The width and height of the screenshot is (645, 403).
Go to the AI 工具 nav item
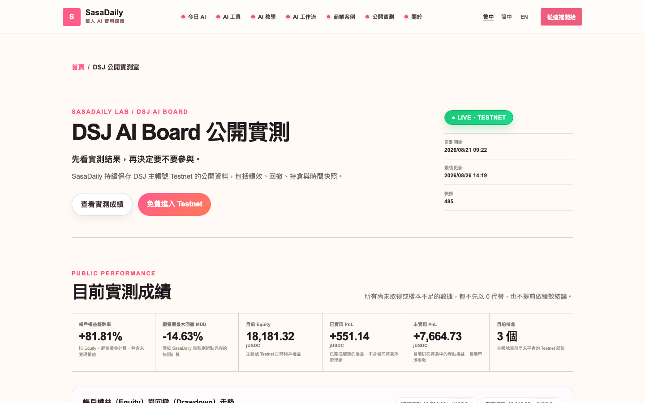(228, 17)
